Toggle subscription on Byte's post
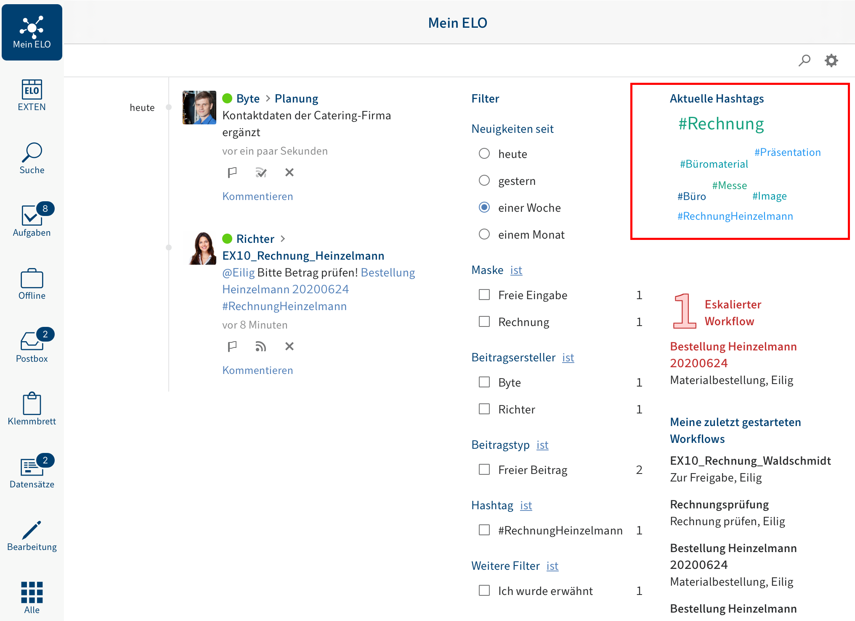The width and height of the screenshot is (855, 621). (x=261, y=172)
